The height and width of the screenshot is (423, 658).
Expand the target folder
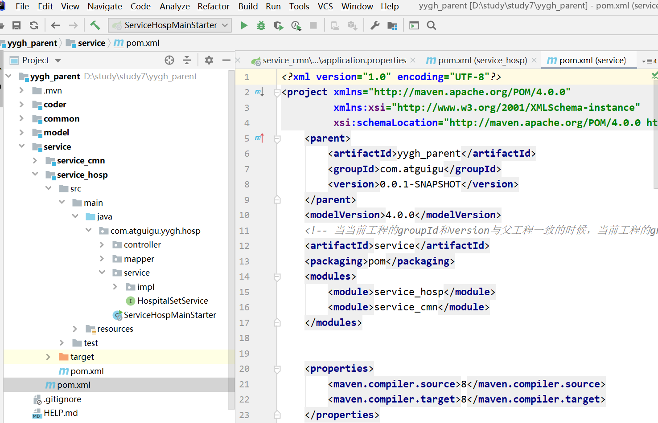click(x=48, y=357)
